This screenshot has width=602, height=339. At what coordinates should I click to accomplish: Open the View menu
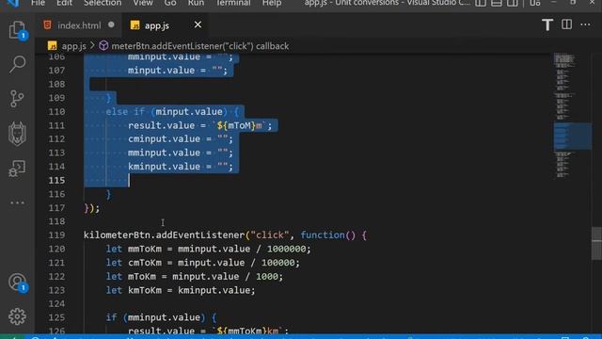[143, 3]
